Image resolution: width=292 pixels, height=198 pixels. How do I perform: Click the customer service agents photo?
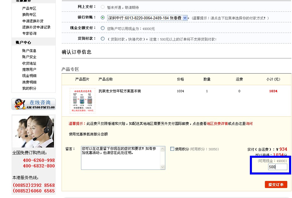(x=33, y=132)
